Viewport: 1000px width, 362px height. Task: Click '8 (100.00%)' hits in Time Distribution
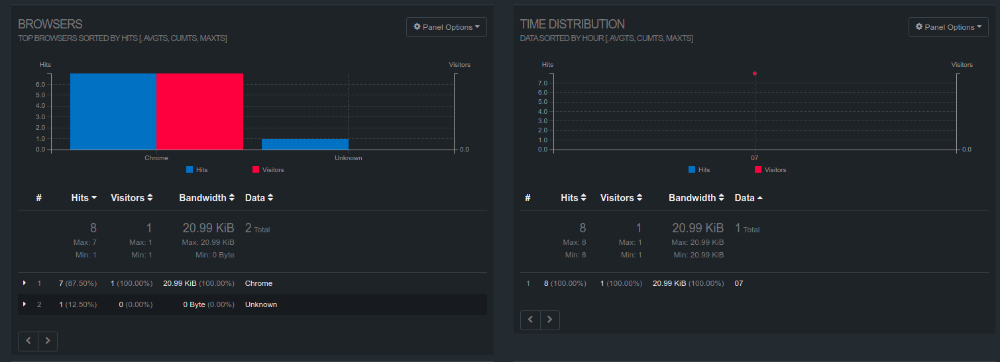pyautogui.click(x=565, y=283)
